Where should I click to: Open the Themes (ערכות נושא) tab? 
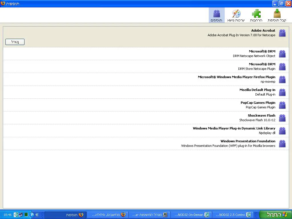coord(236,15)
